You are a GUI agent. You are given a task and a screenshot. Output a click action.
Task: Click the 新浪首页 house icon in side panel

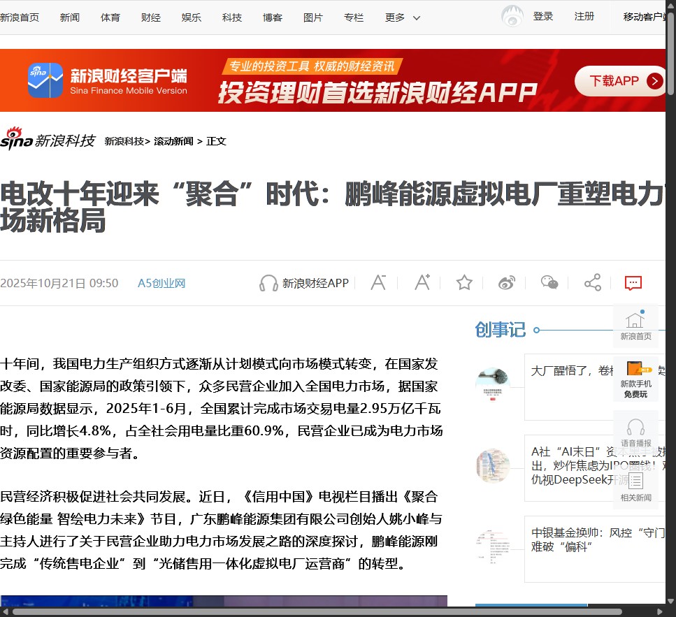[x=635, y=326]
